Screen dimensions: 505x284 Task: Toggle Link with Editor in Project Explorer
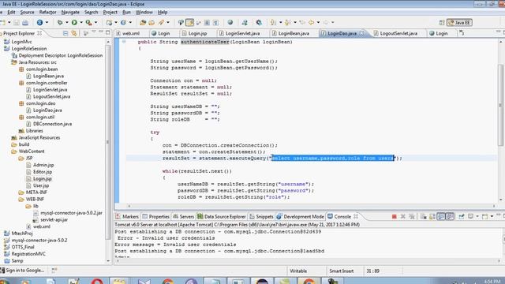74,33
